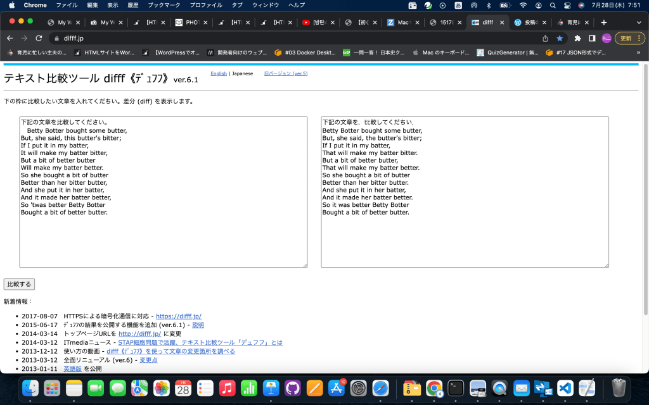649x405 pixels.
Task: Launch GitHub Desktop from the Dock
Action: pos(292,388)
